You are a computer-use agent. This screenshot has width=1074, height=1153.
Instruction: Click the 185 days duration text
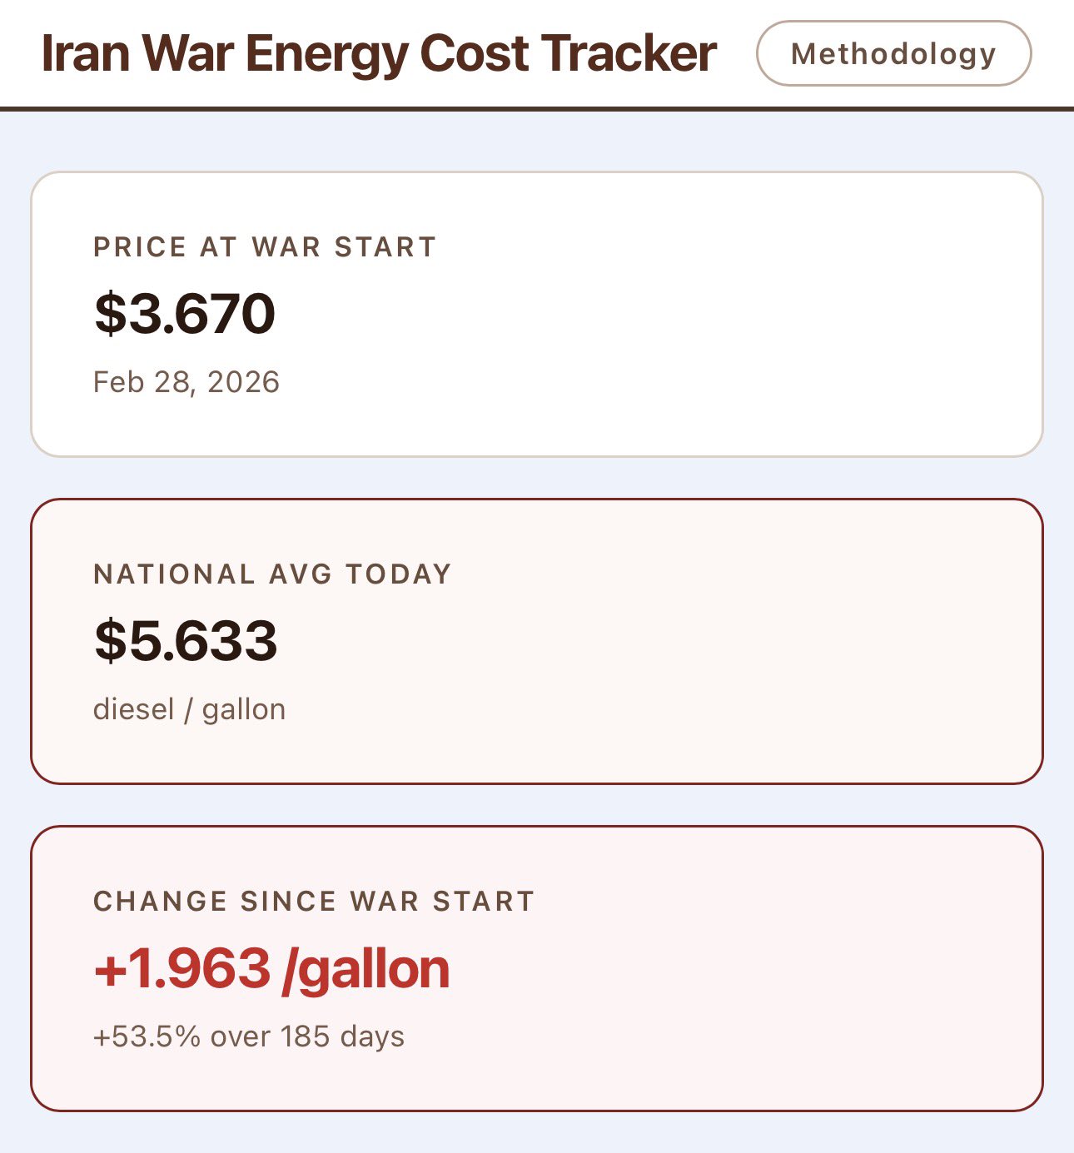point(342,1036)
